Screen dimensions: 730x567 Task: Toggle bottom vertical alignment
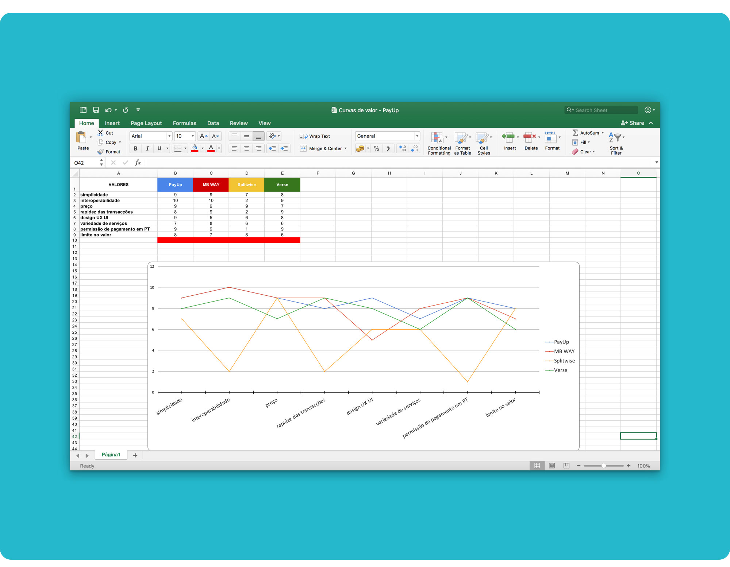pyautogui.click(x=258, y=136)
